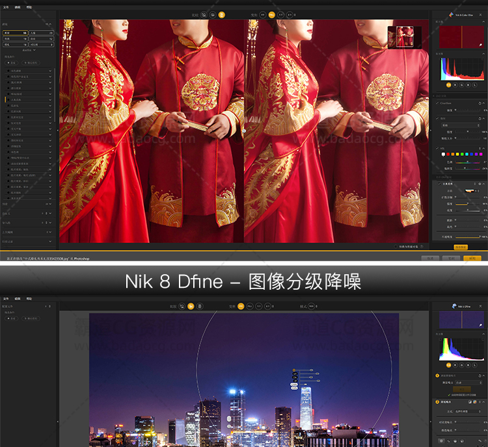
Task: Pick the green HSL color swatch
Action: (462, 154)
